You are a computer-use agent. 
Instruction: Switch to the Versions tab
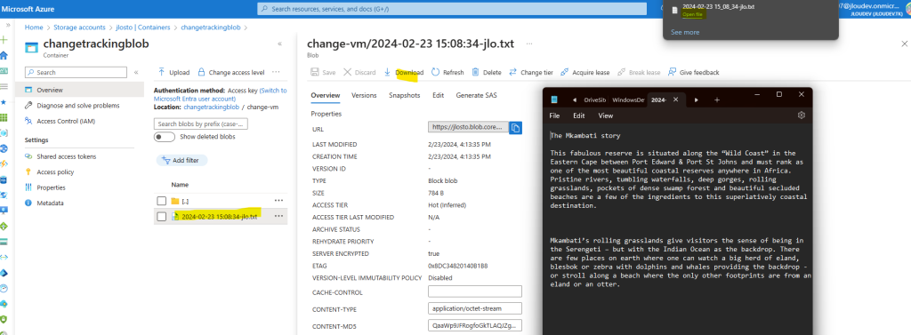pyautogui.click(x=364, y=95)
